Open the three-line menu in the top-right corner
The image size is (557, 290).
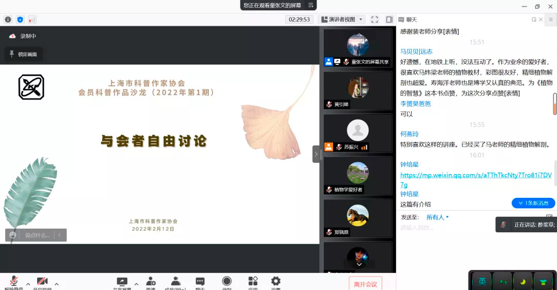(551, 20)
